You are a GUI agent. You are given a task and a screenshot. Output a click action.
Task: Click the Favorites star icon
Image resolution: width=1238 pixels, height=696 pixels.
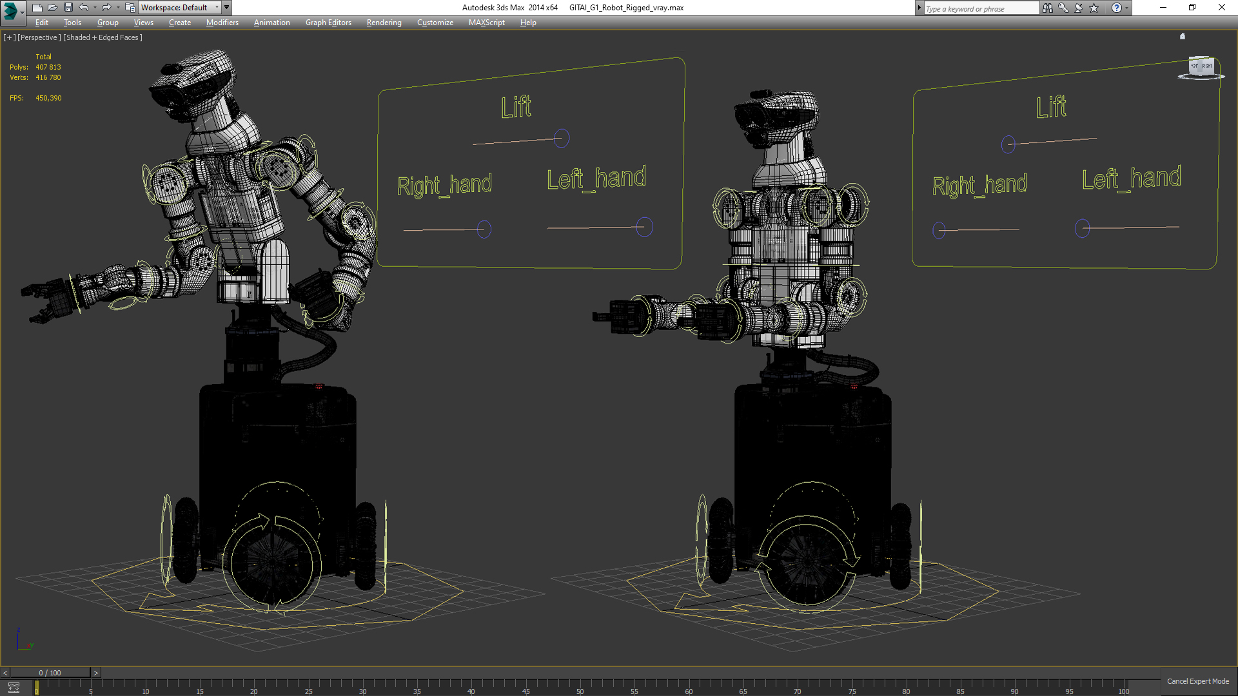click(1094, 8)
